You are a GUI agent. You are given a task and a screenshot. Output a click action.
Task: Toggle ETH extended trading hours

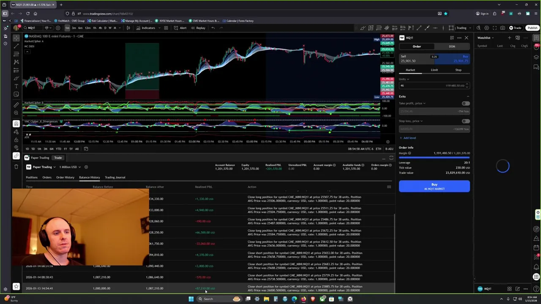(378, 149)
